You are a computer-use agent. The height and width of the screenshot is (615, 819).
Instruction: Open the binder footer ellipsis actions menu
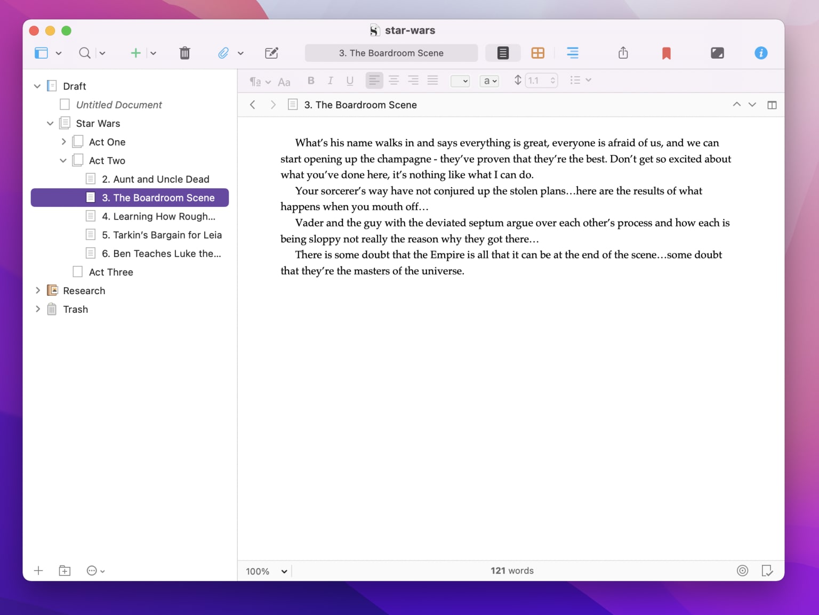coord(95,571)
